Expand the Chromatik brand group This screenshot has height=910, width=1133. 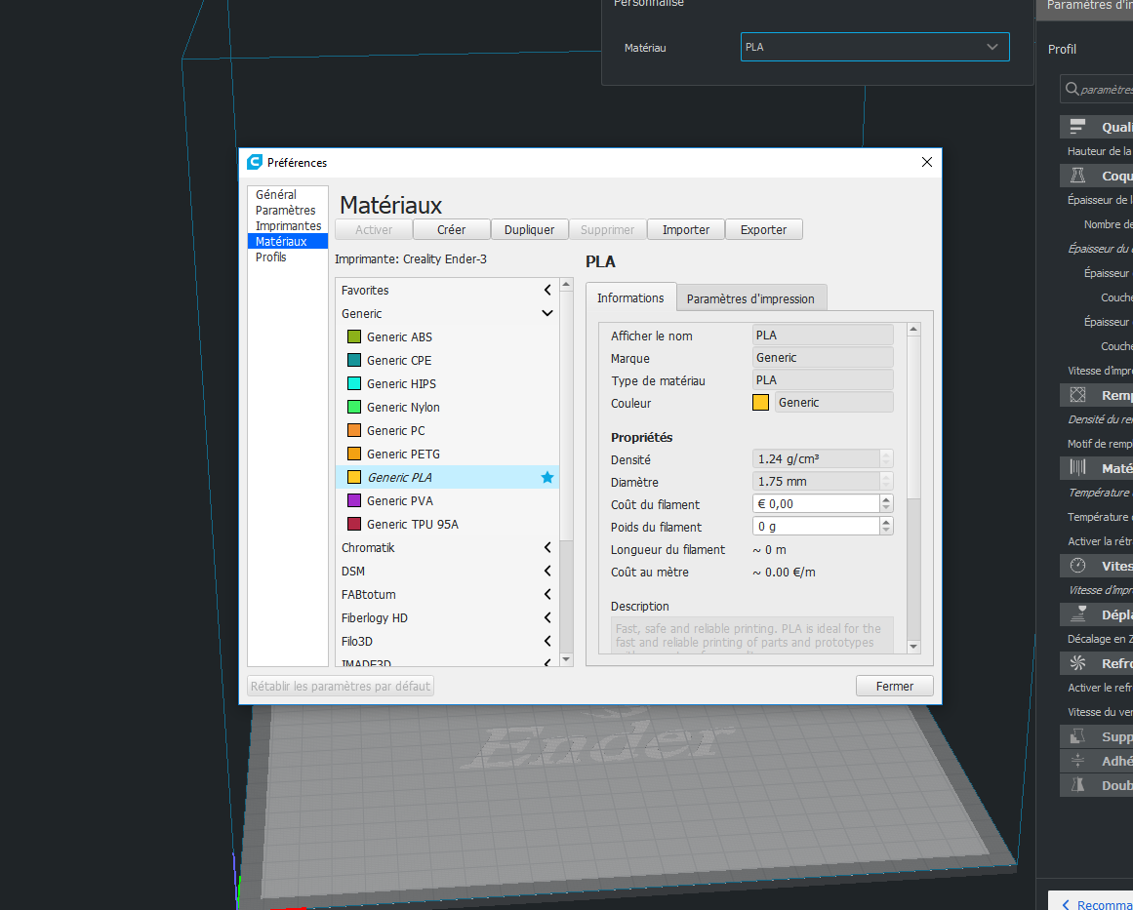click(547, 547)
